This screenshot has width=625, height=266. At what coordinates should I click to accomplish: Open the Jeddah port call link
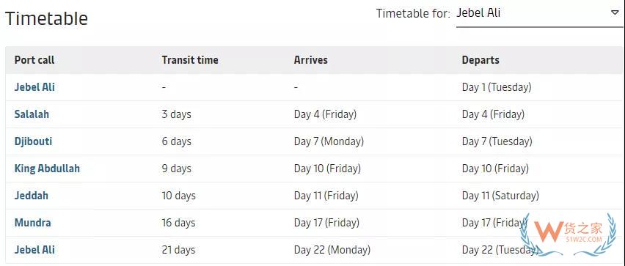tap(31, 196)
